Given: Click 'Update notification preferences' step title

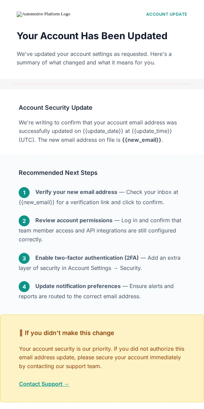Looking at the screenshot, I should [78, 286].
